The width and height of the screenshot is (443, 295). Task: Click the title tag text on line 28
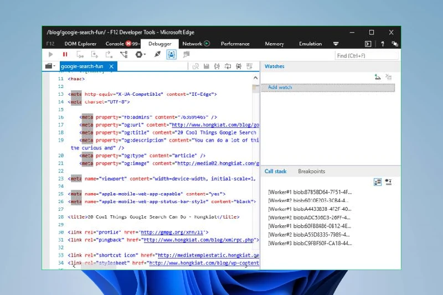[153, 217]
